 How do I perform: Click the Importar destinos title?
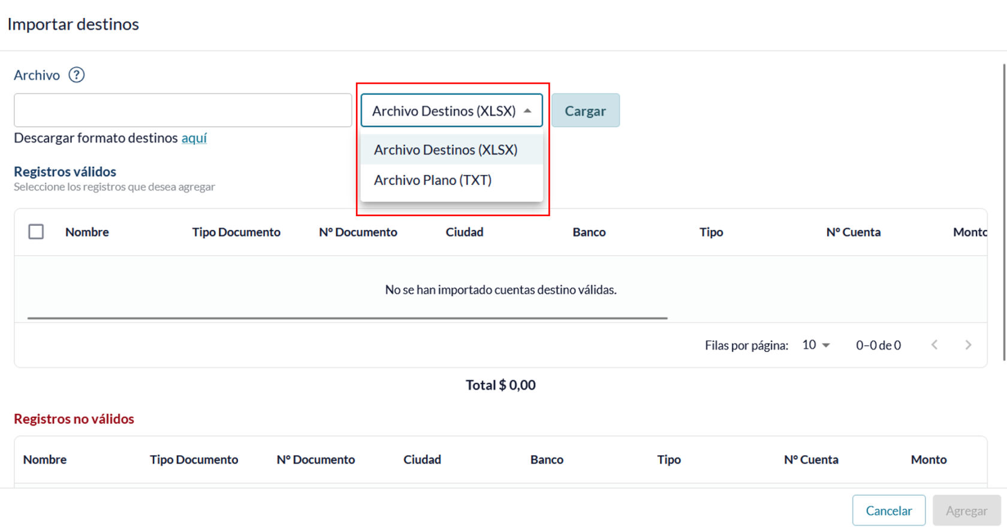73,24
